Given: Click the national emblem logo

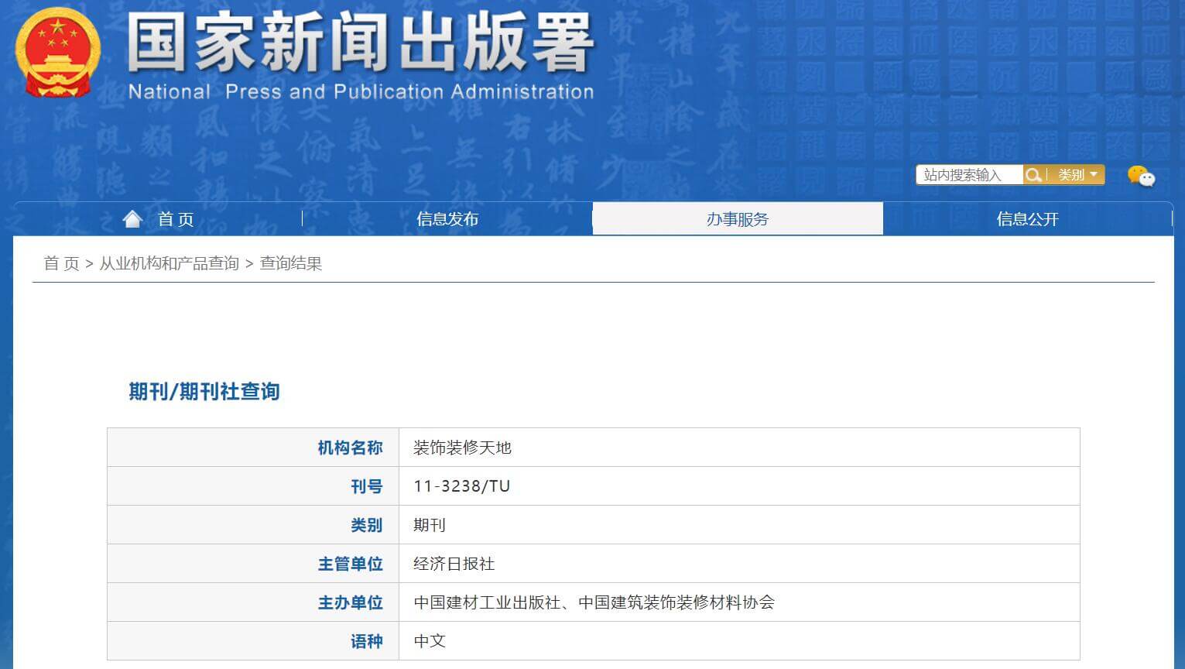Looking at the screenshot, I should 58,54.
